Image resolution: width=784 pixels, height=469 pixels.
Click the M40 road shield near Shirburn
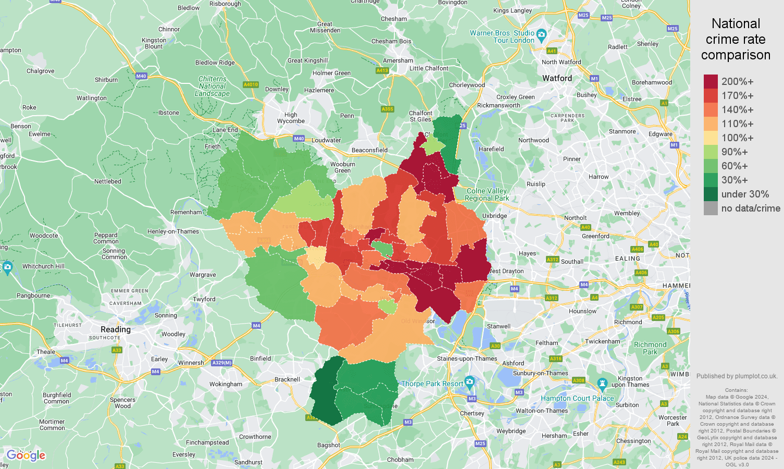(x=141, y=76)
